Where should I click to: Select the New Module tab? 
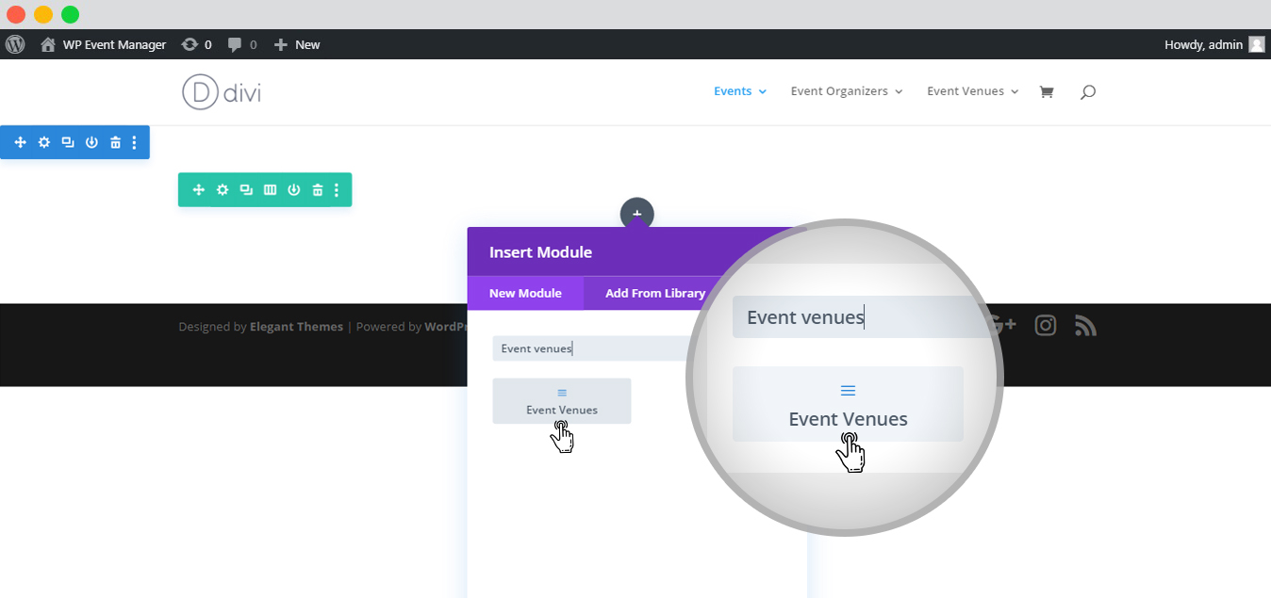(525, 293)
